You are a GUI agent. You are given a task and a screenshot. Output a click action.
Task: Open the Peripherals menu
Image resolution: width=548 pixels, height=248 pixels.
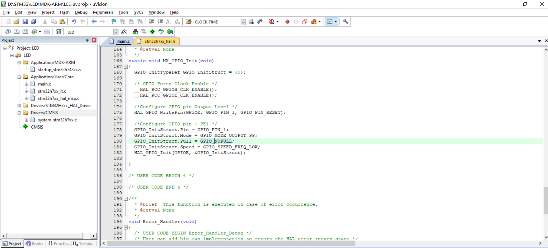point(103,12)
